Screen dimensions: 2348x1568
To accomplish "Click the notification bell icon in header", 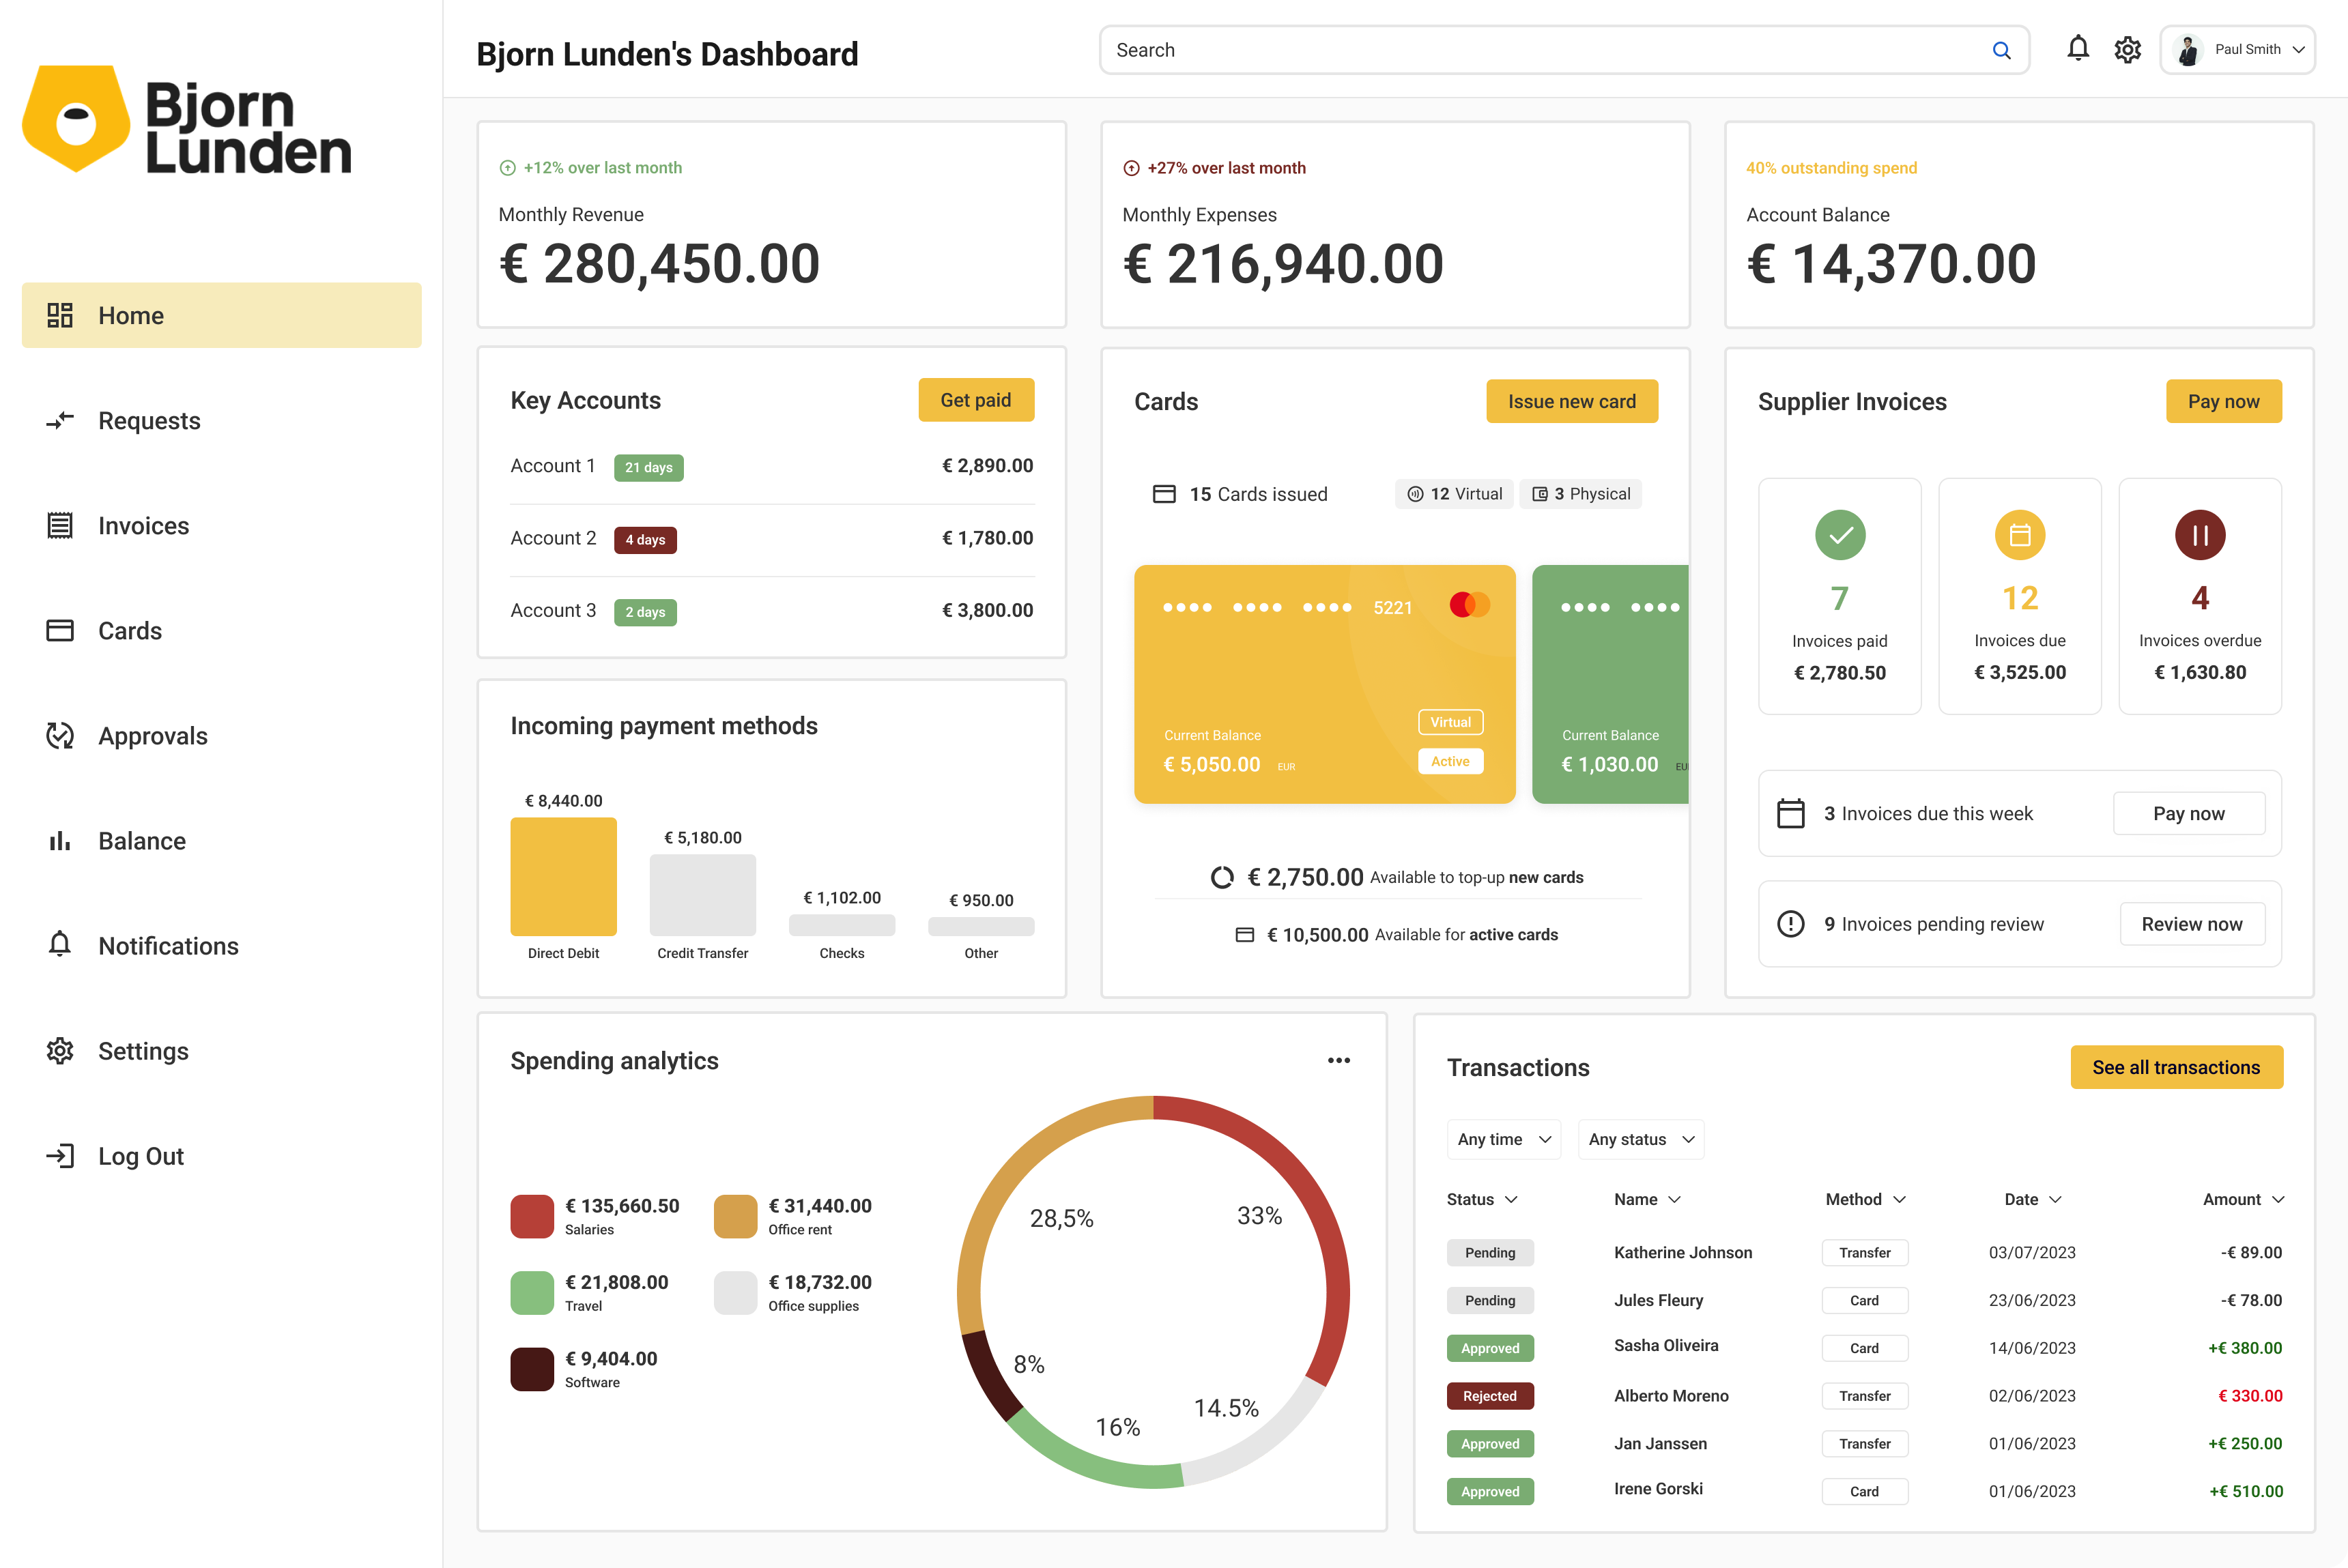I will tap(2077, 49).
